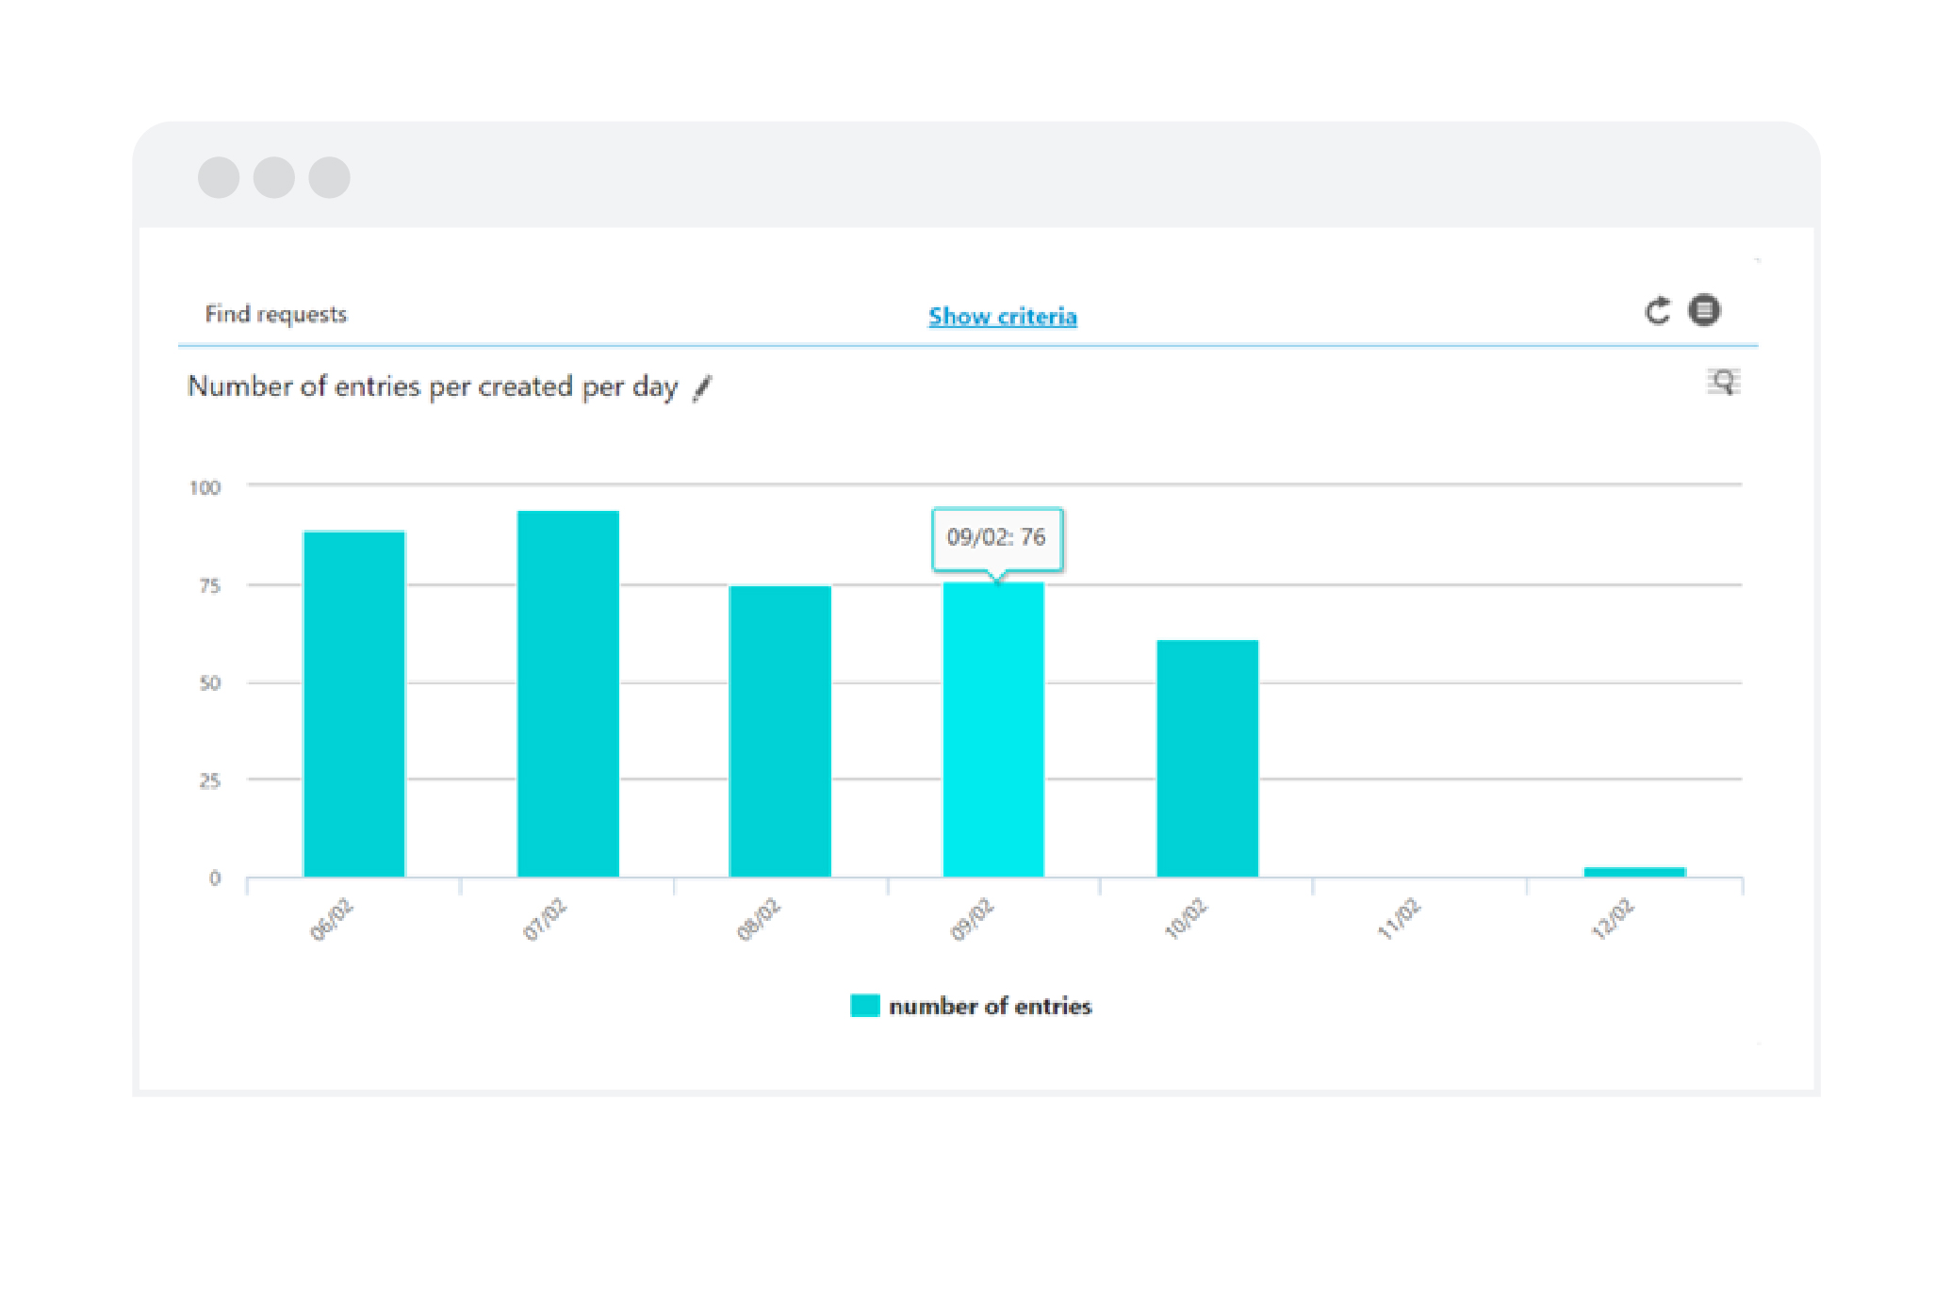Toggle the 'number of entries' legend swatch

(x=864, y=1006)
